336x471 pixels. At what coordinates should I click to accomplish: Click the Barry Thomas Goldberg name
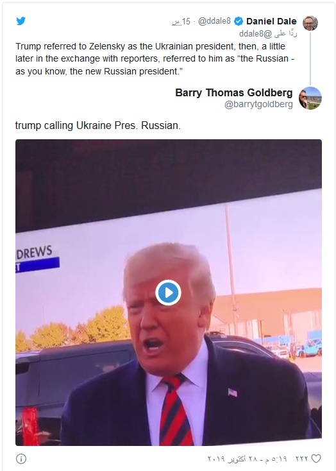pos(234,92)
